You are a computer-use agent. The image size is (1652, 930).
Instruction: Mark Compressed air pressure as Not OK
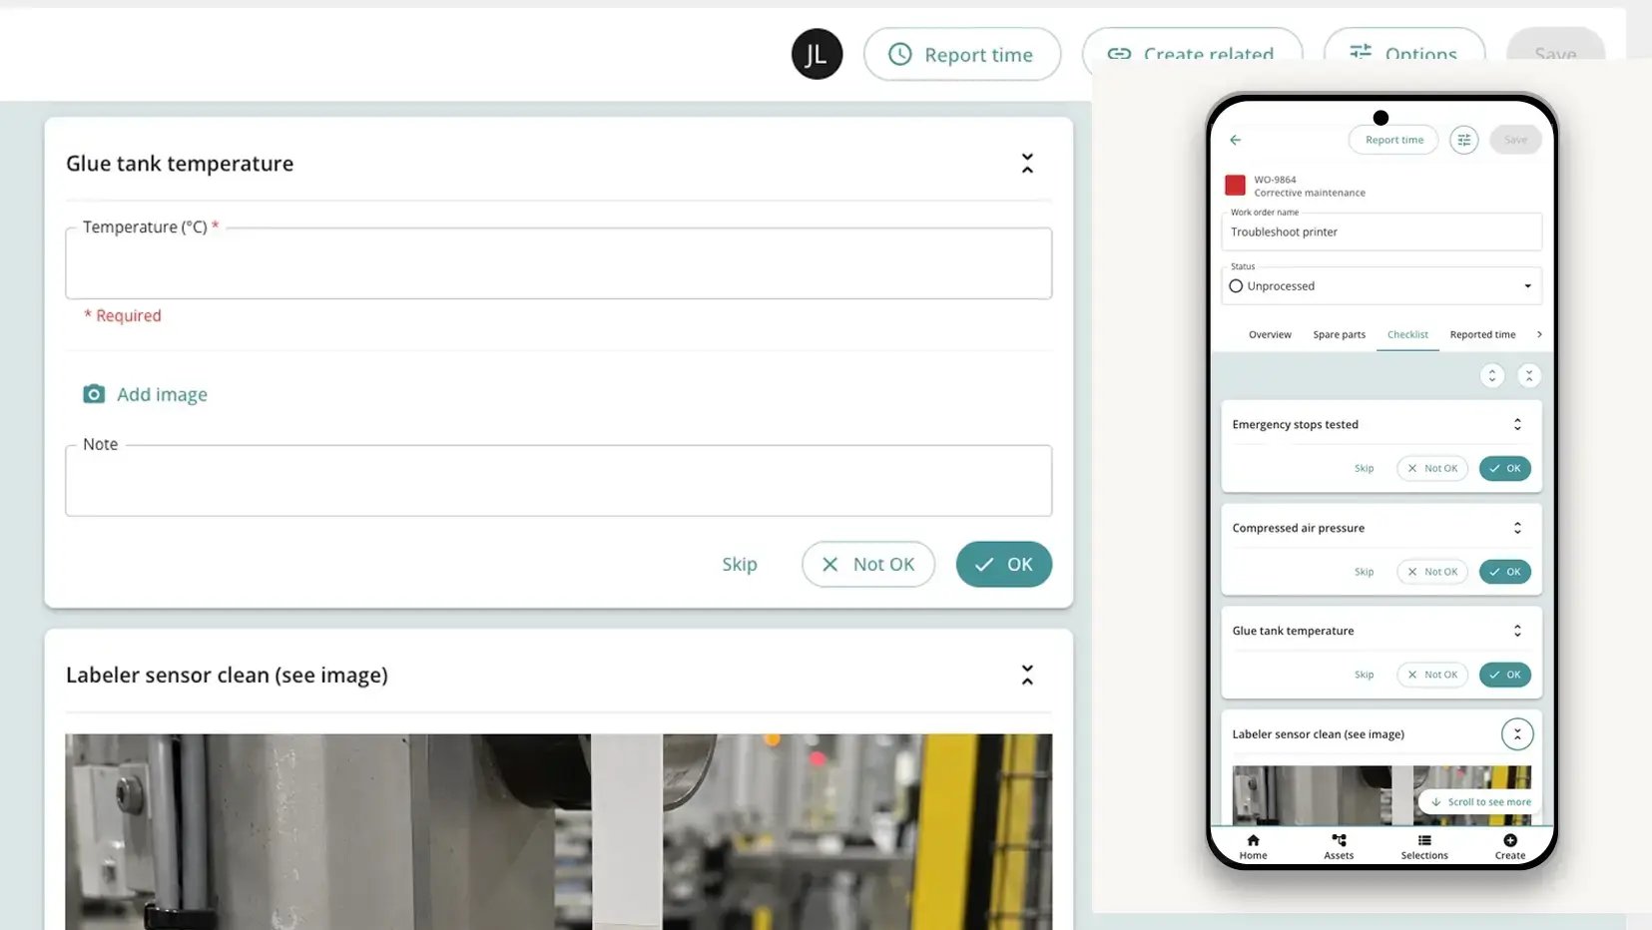(1432, 572)
